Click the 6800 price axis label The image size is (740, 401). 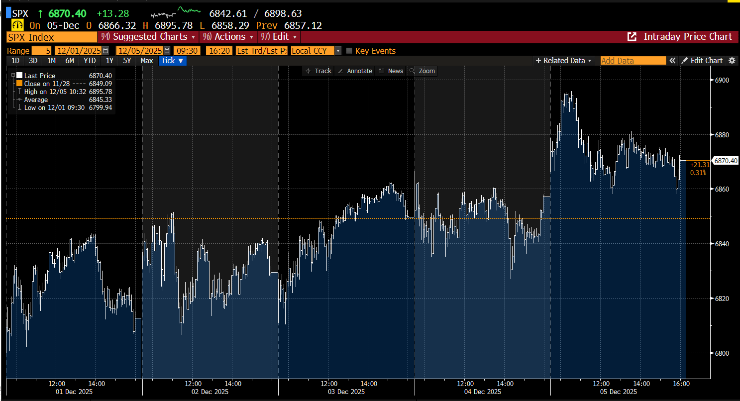pyautogui.click(x=722, y=353)
